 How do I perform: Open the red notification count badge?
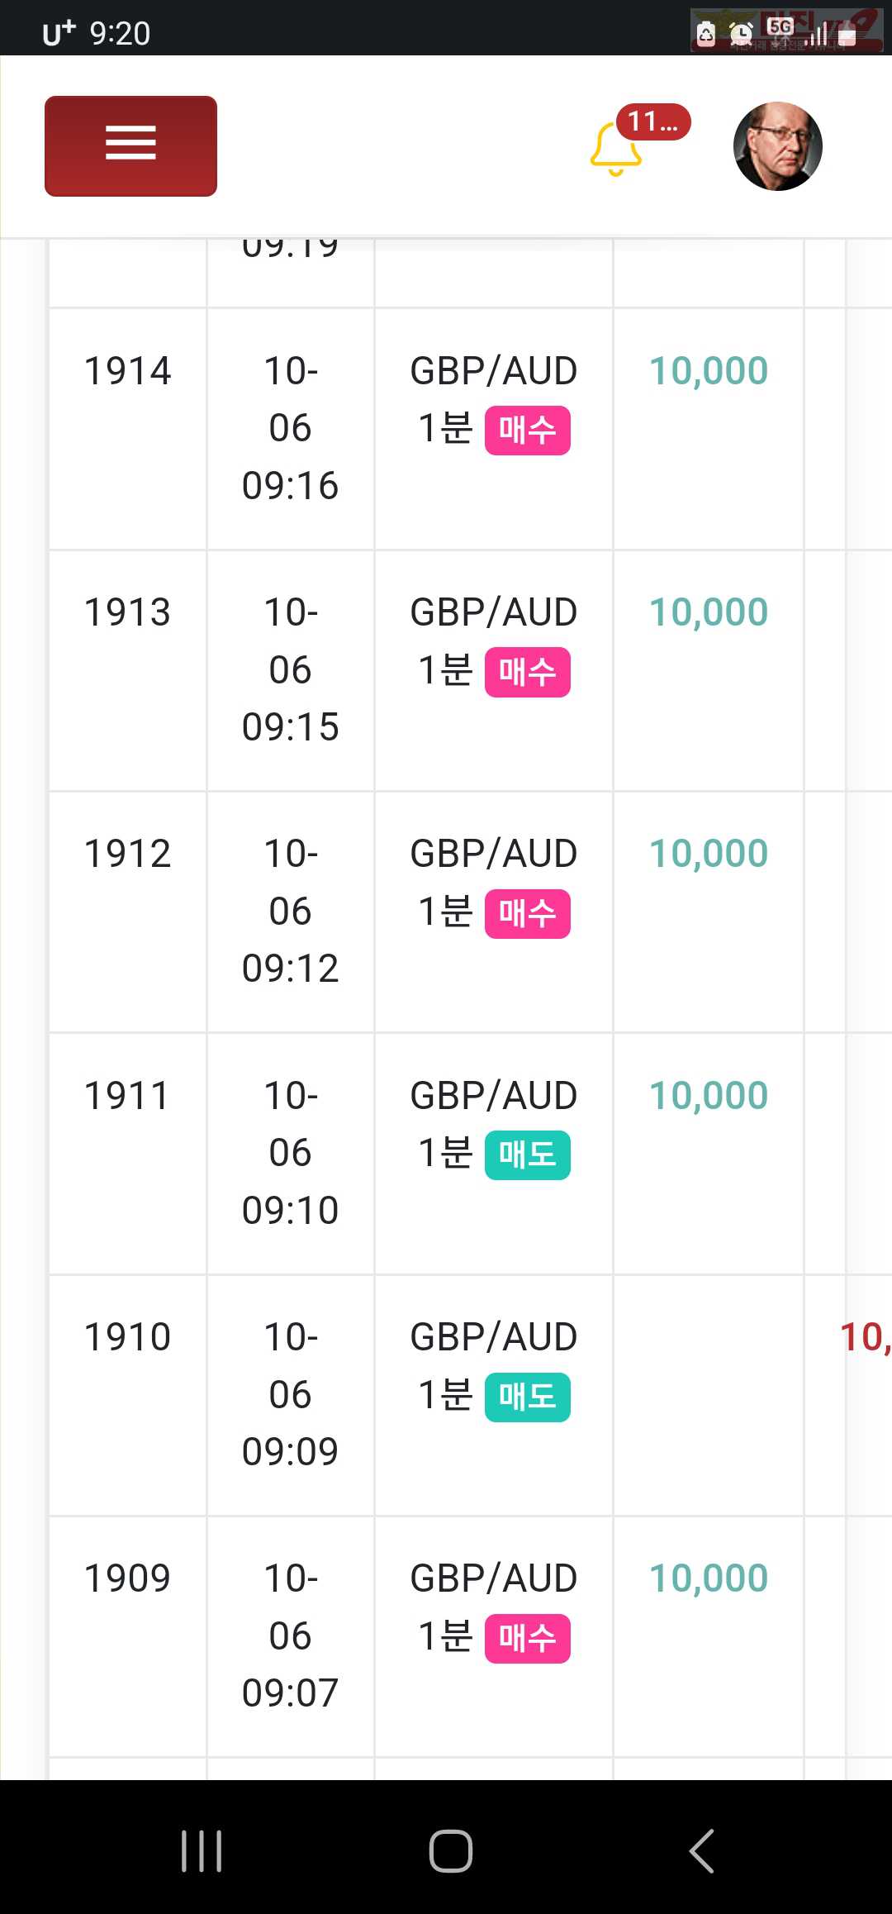click(653, 122)
